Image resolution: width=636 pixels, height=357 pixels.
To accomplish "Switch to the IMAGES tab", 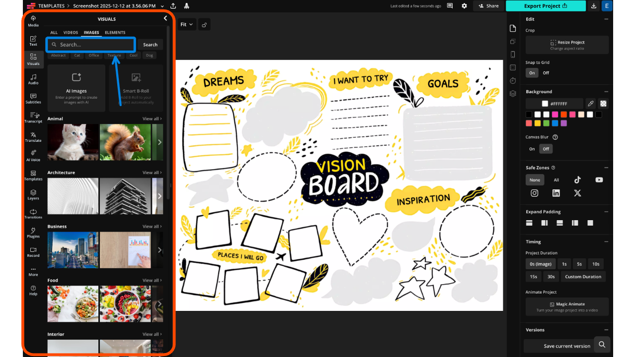I will [91, 32].
